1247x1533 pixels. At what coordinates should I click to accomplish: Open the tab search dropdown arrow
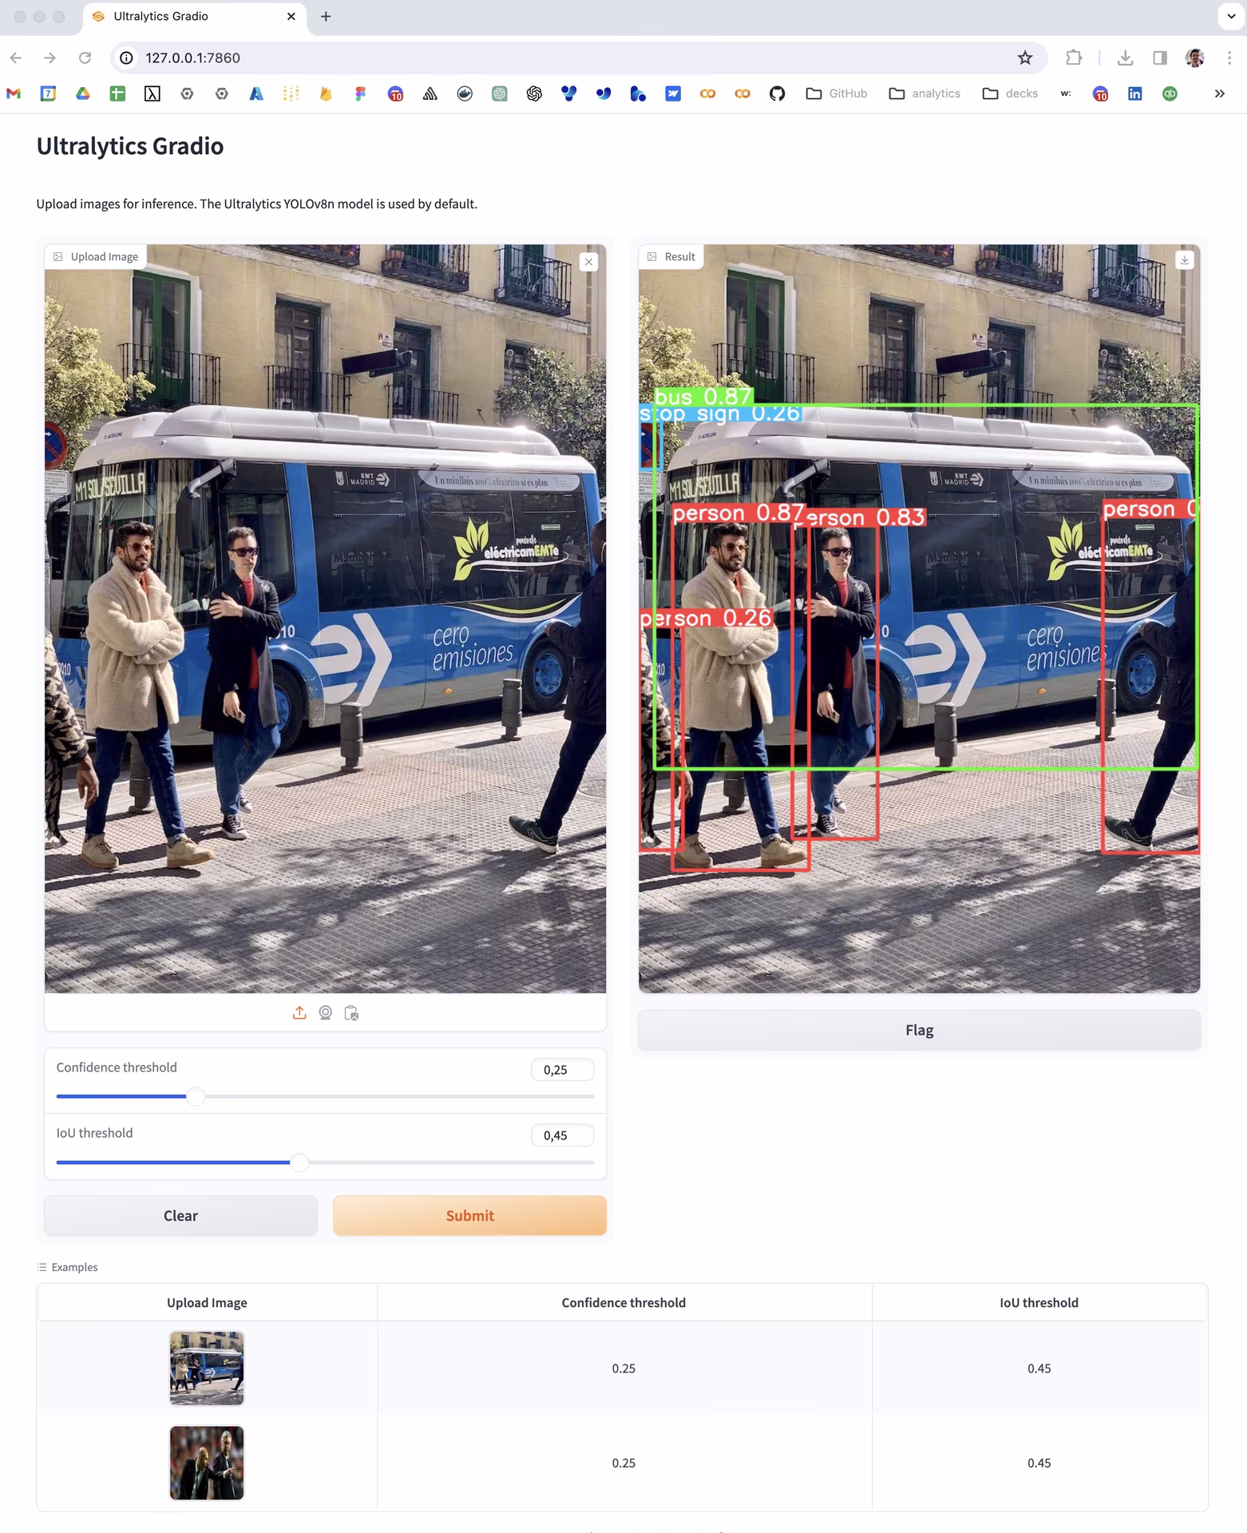(x=1231, y=16)
